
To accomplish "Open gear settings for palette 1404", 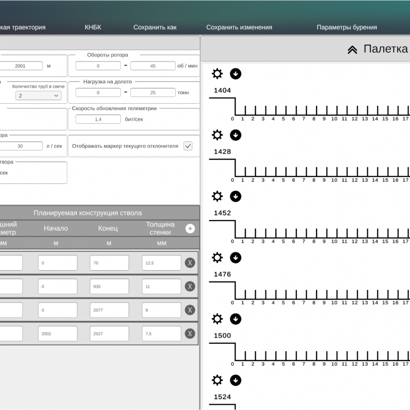I will click(217, 74).
